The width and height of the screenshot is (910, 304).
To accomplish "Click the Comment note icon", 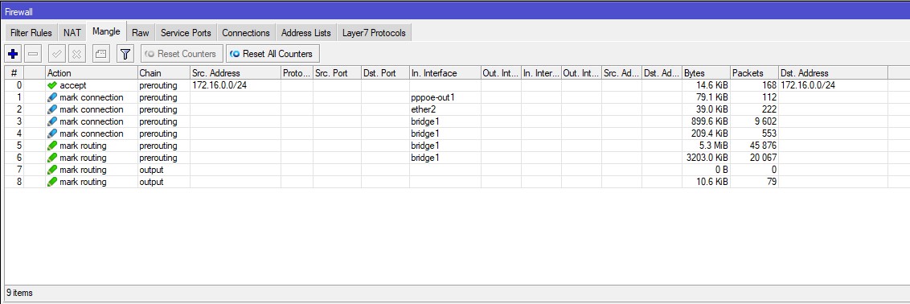I will (x=101, y=54).
